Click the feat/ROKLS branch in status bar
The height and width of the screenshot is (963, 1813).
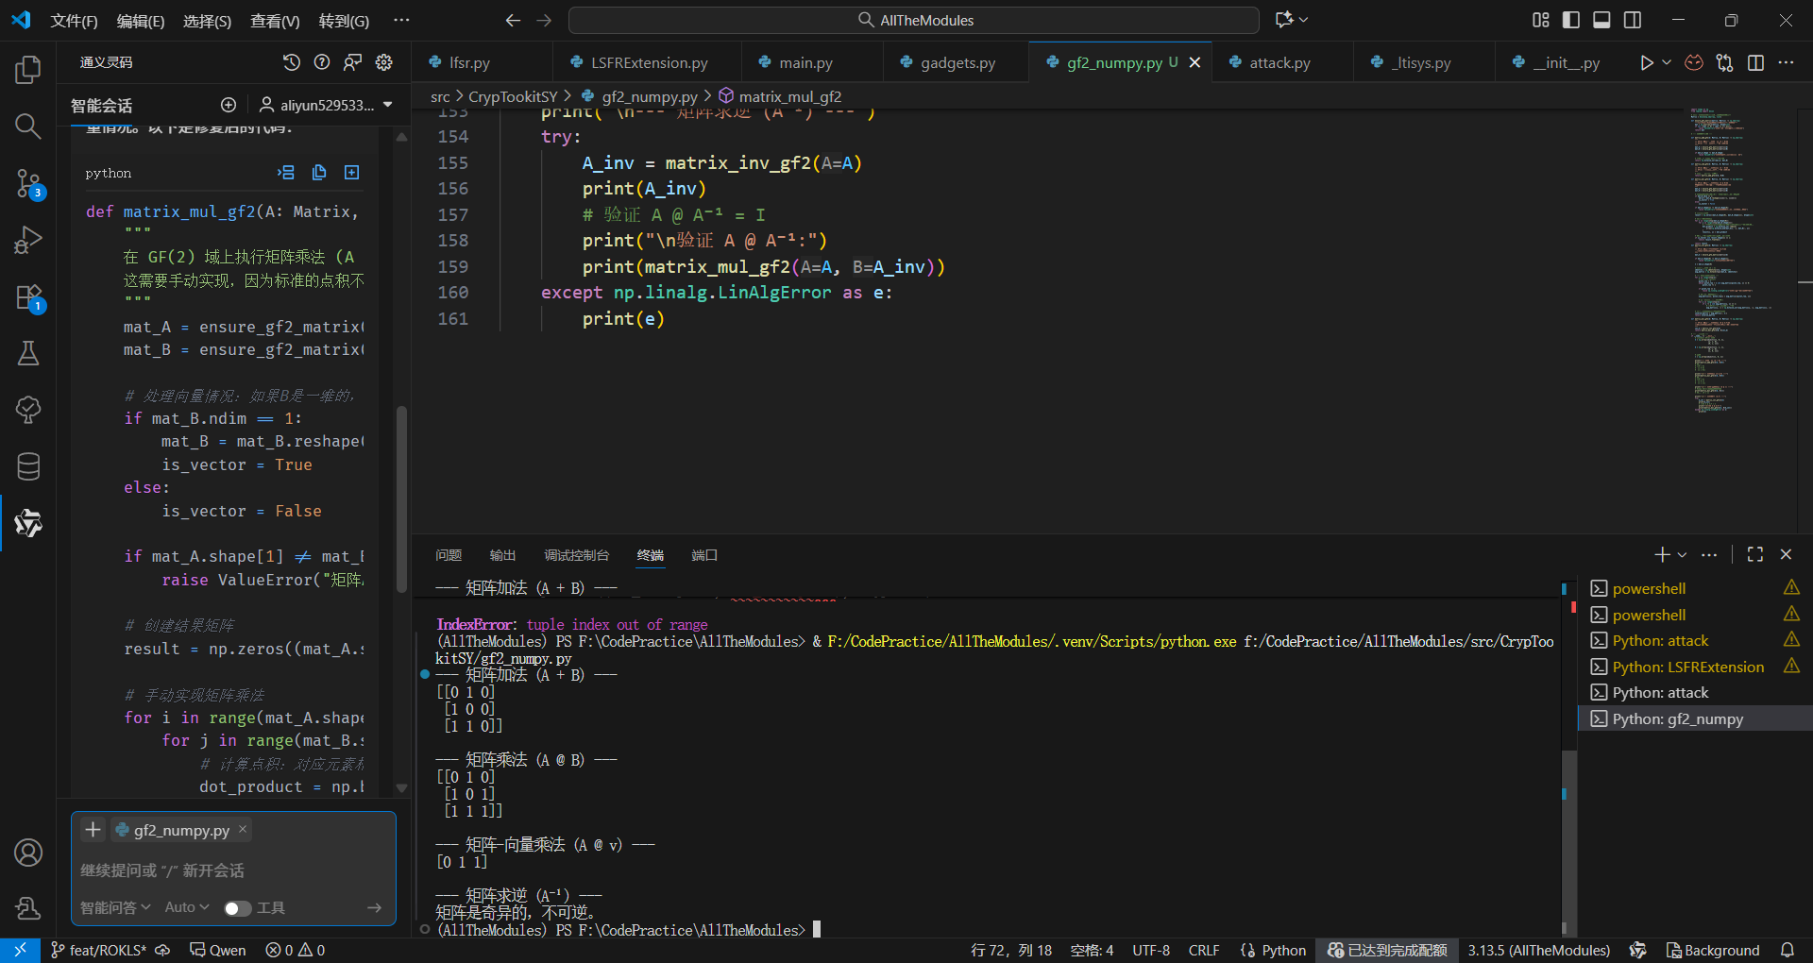[x=99, y=950]
